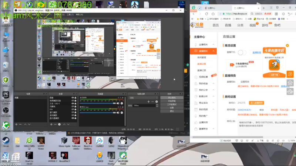This screenshot has width=296, height=166.
Task: Expand 我的视频 sidebar section
Action: tap(213, 109)
